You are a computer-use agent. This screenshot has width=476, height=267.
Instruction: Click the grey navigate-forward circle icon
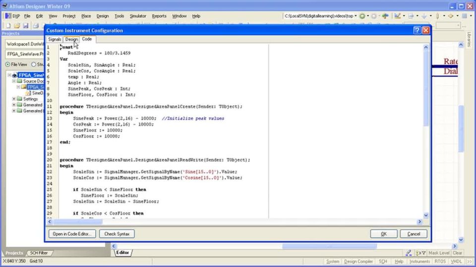tap(374, 16)
